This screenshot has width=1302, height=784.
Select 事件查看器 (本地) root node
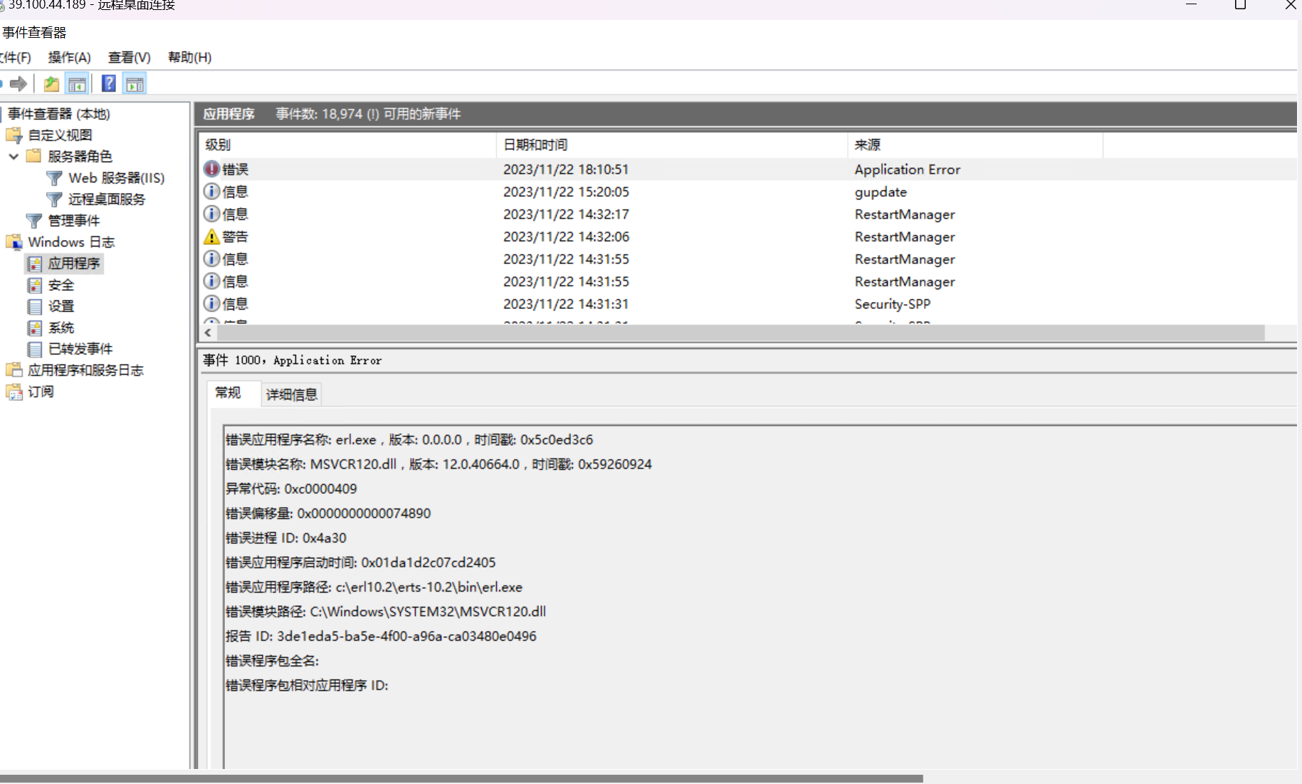click(59, 114)
